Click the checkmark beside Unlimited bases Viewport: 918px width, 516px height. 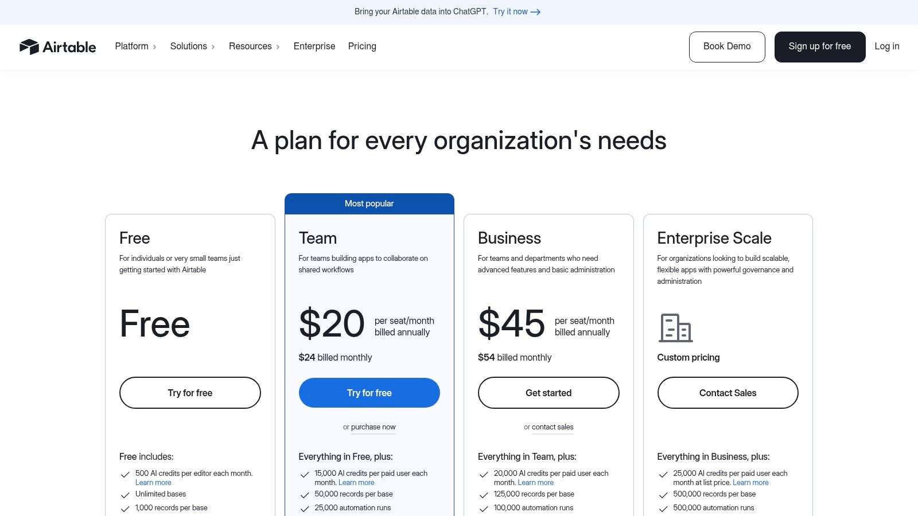125,494
